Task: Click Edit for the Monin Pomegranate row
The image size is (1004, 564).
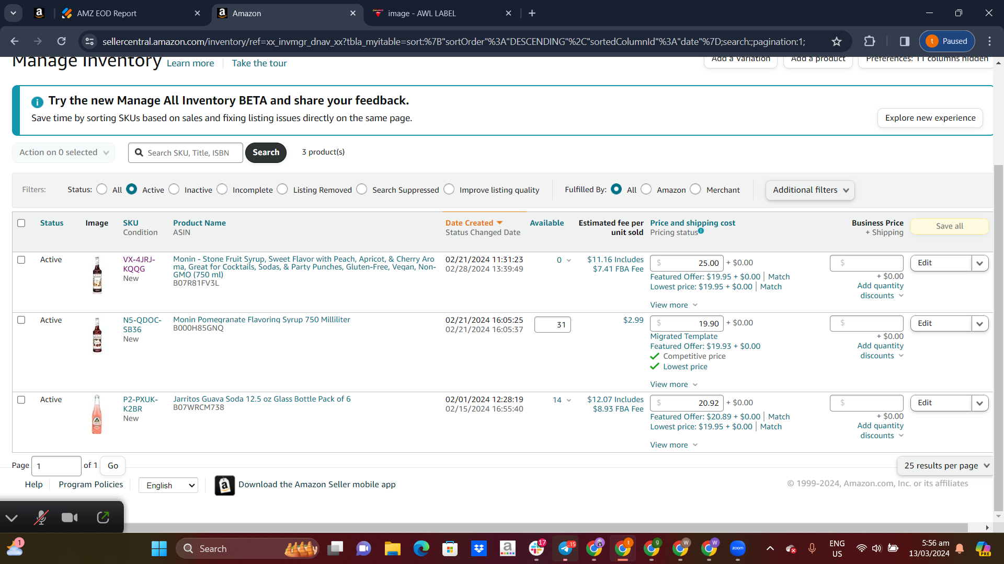Action: pos(941,323)
